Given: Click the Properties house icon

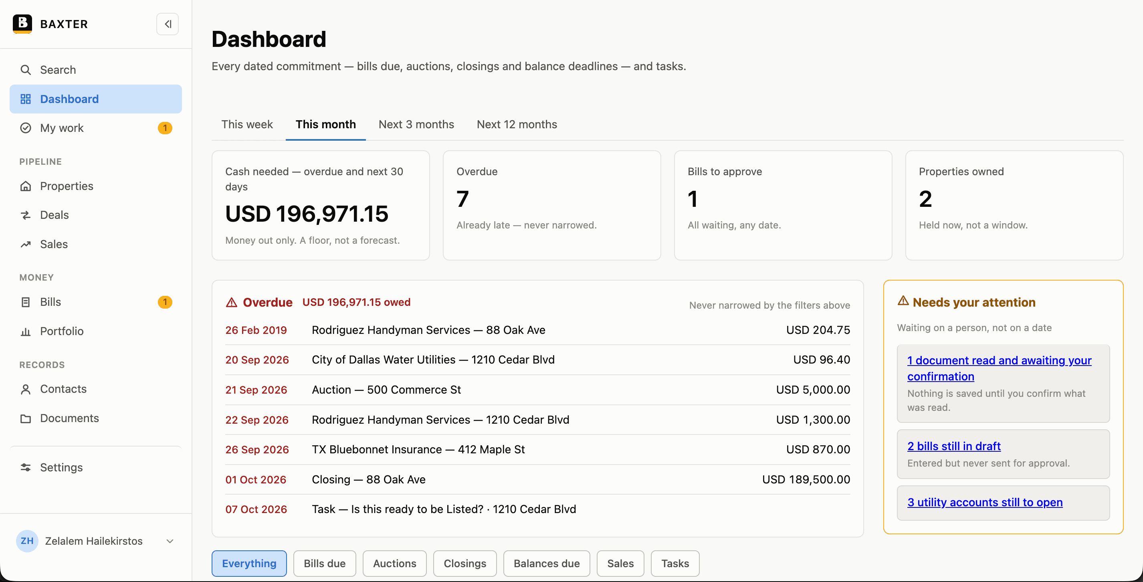Looking at the screenshot, I should point(26,186).
